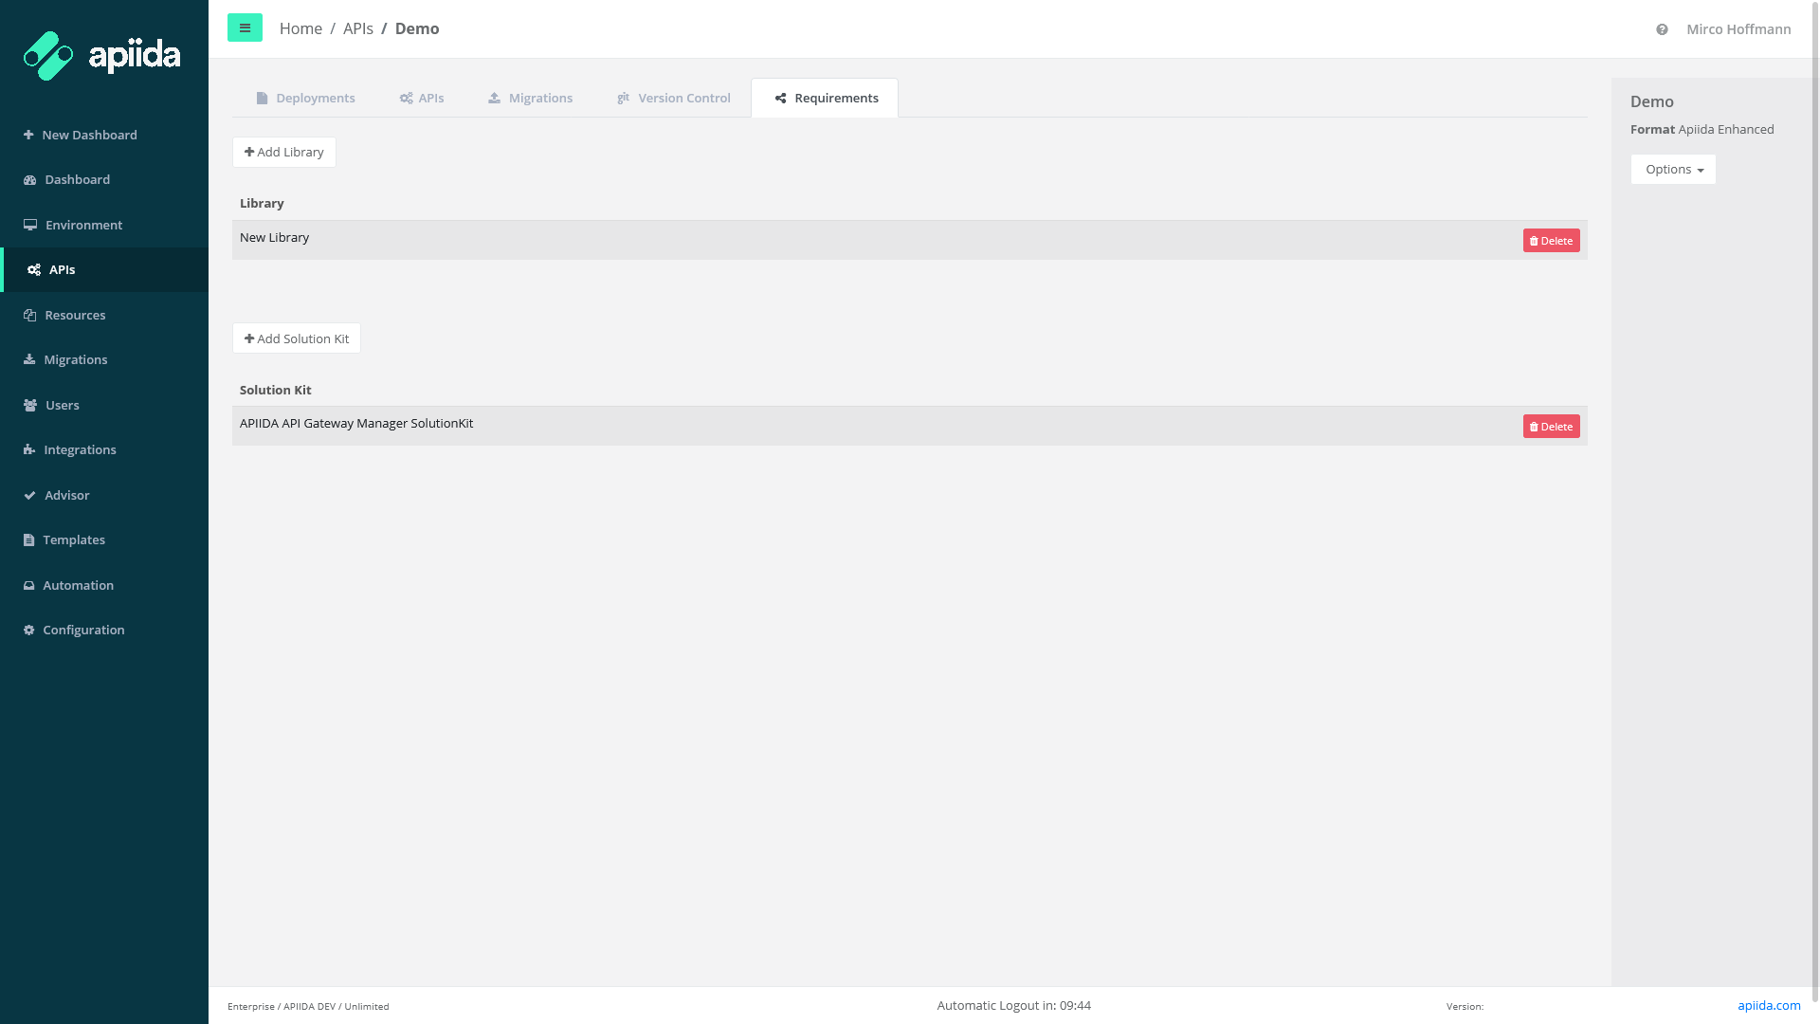Image resolution: width=1820 pixels, height=1024 pixels.
Task: Toggle the hamburger sidebar menu button
Action: 245,28
